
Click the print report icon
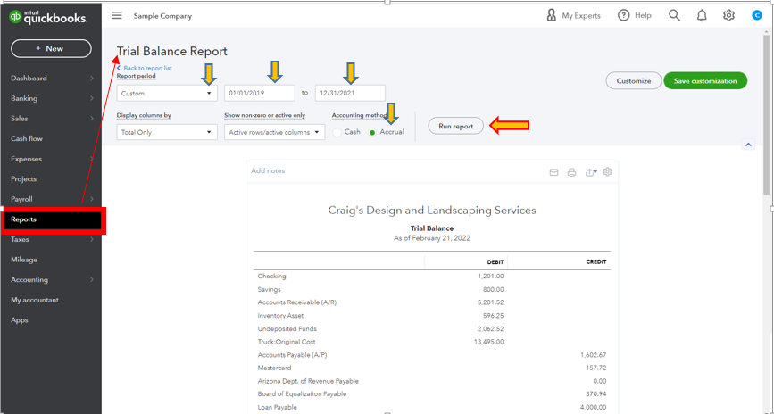571,172
